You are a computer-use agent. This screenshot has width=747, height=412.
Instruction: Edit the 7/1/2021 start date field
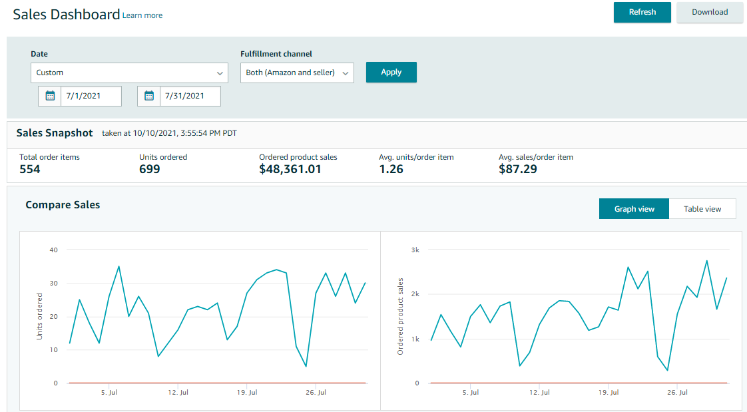91,96
